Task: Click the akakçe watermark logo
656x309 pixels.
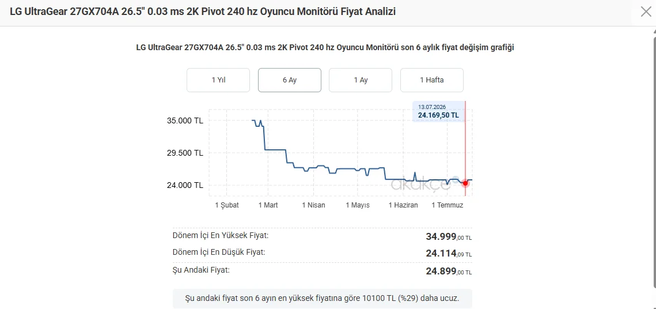Action: 420,184
